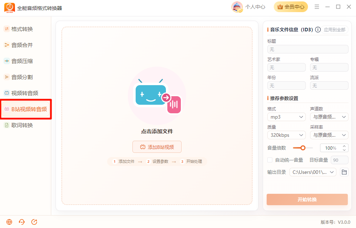Increase volume with stepper up arrow
The width and height of the screenshot is (356, 228).
(x=344, y=146)
